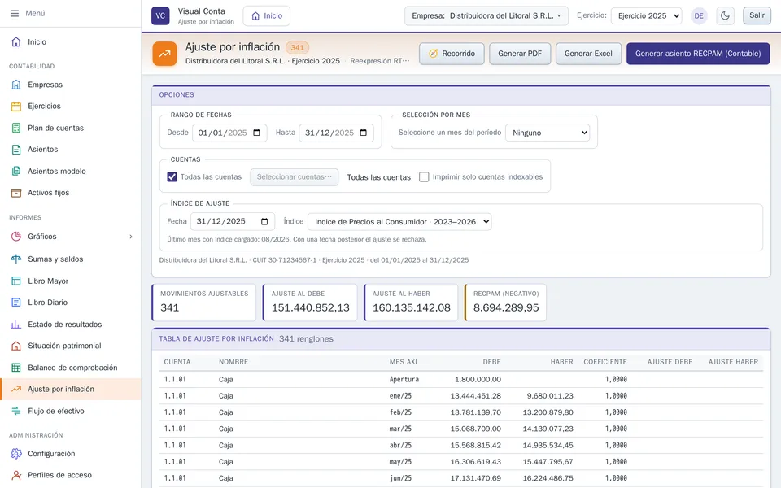781x488 pixels.
Task: Click the Inicio button in the top bar
Action: click(x=267, y=16)
